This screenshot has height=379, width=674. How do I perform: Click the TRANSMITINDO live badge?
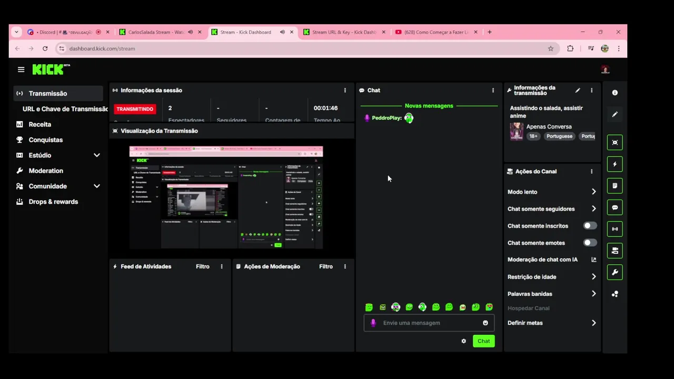[x=135, y=109]
